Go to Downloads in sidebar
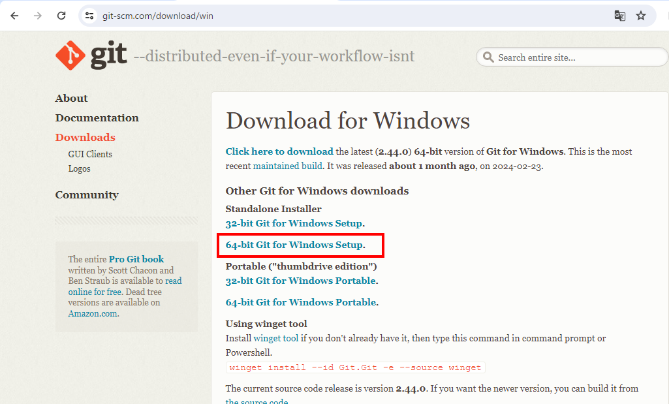 click(x=85, y=138)
